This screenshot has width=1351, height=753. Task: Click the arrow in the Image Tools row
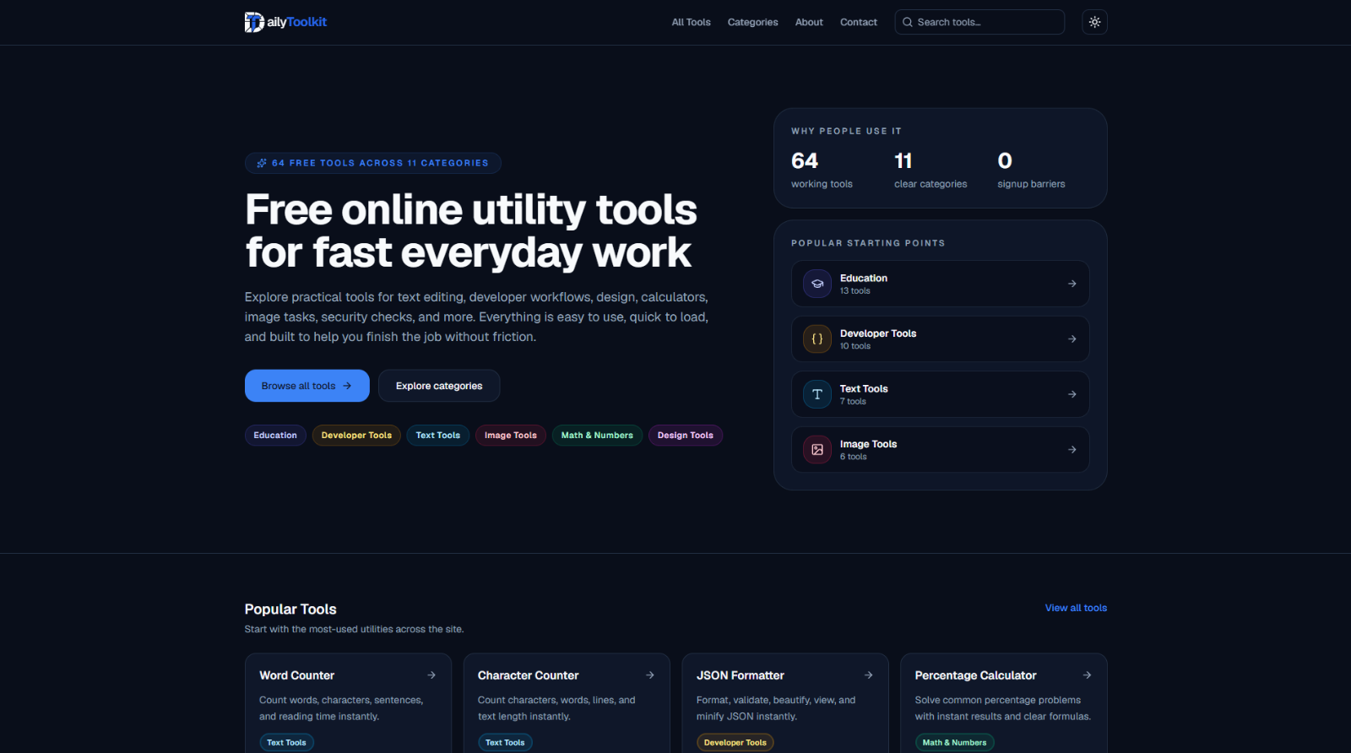[1072, 450]
